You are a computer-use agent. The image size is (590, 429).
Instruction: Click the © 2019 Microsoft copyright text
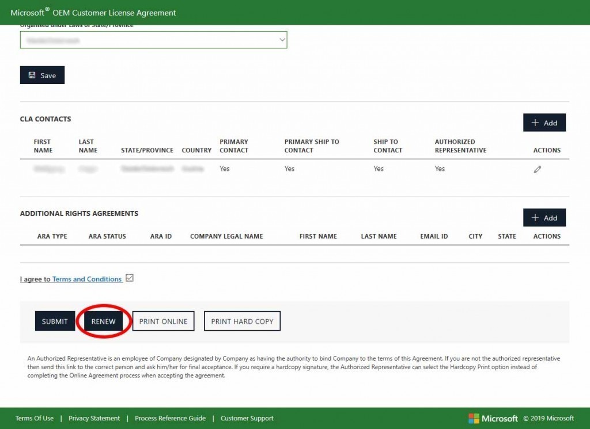549,418
